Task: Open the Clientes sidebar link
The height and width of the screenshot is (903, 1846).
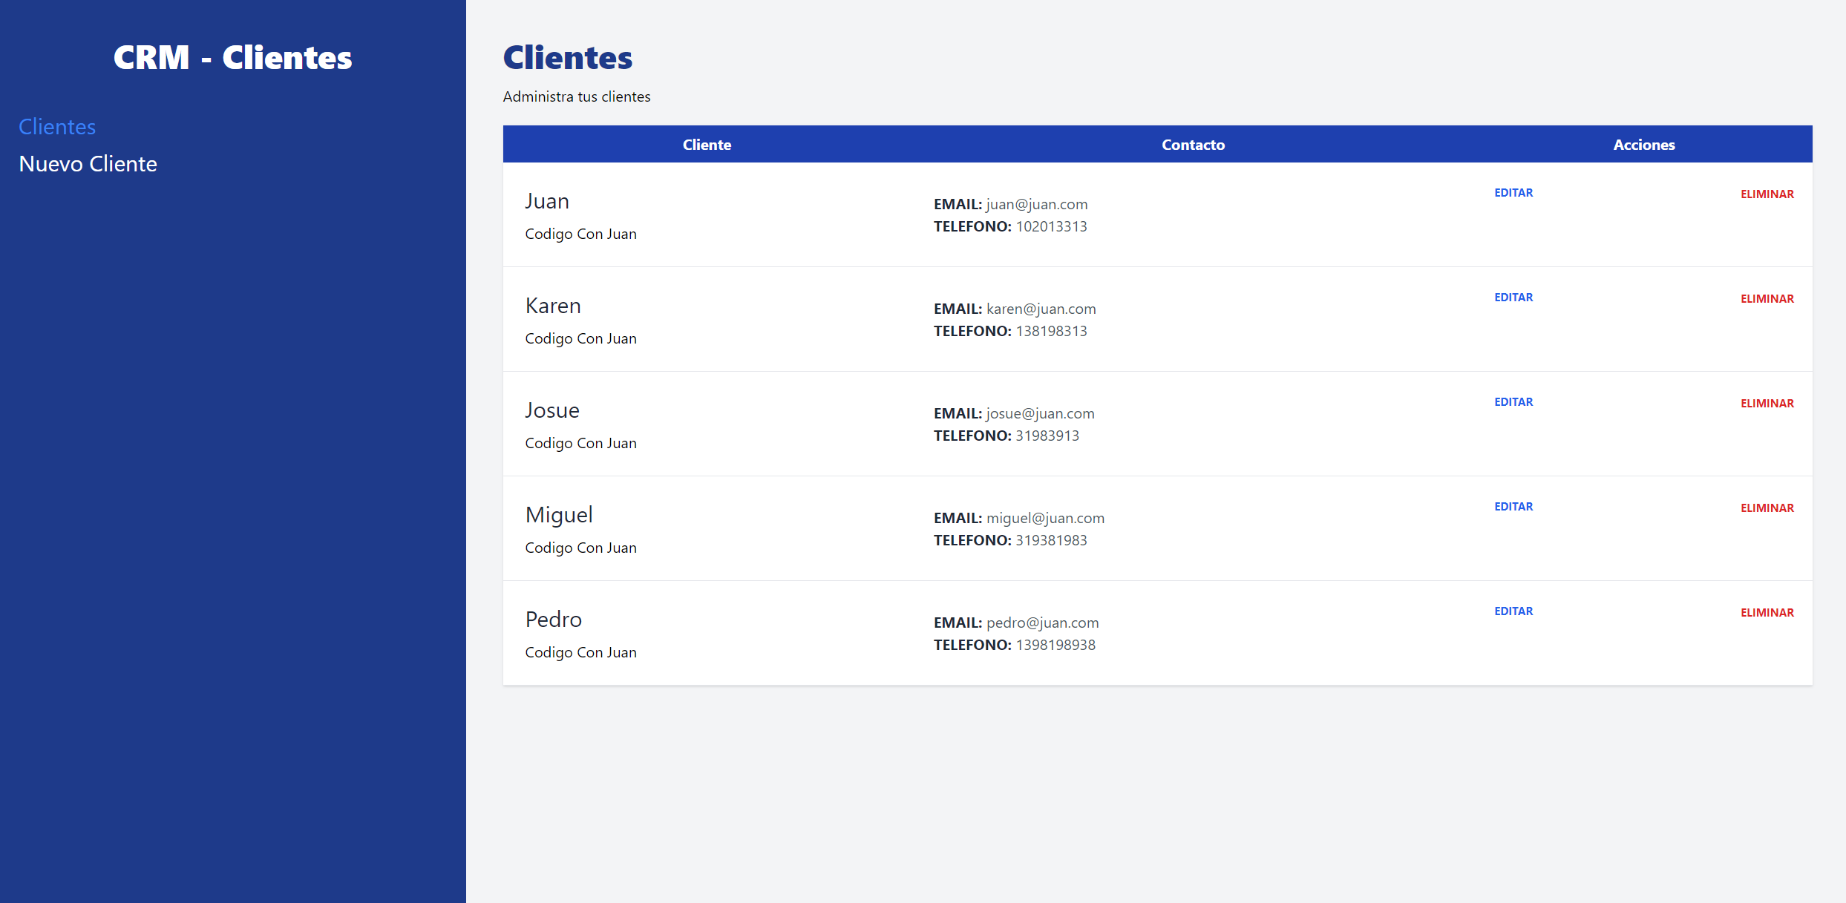Action: coord(57,127)
